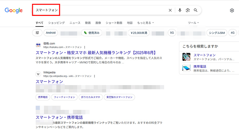Open Google Lens image search icon
Viewport: 239px width, 134px height.
tap(188, 10)
